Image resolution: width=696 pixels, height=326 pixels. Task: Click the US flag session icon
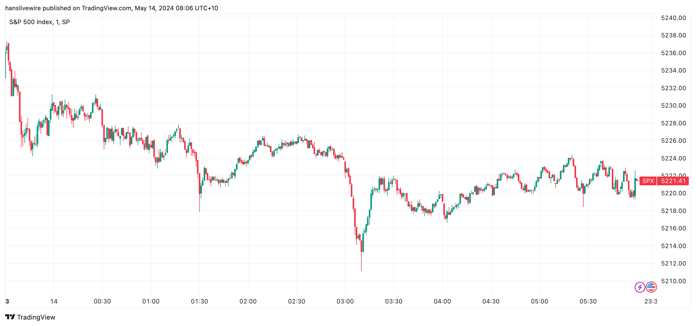click(x=651, y=287)
